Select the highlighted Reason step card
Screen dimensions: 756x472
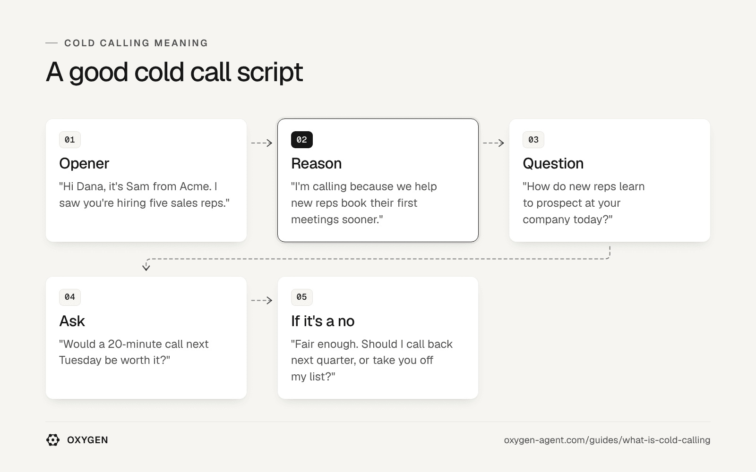click(378, 180)
